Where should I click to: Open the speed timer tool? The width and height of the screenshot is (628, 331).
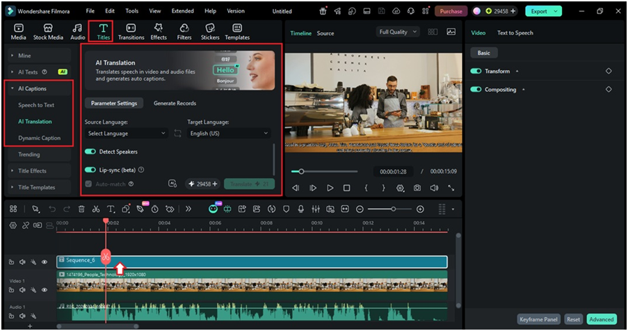(154, 209)
